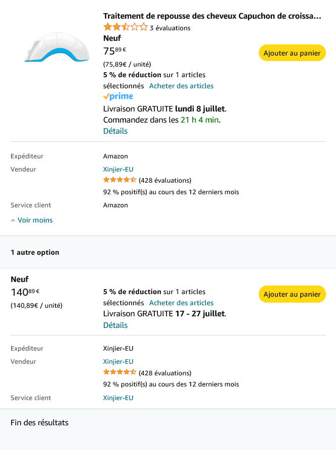Click the '428 évaluations' seller feedback link

(x=164, y=180)
